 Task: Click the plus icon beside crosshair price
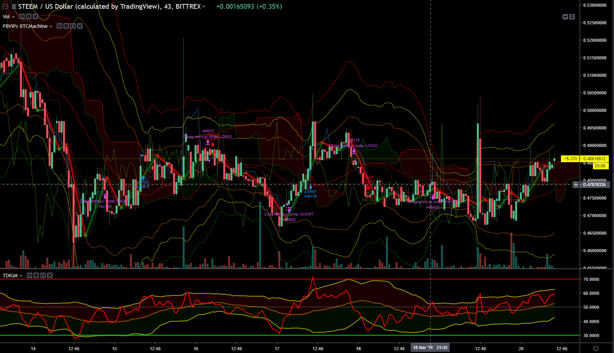576,184
